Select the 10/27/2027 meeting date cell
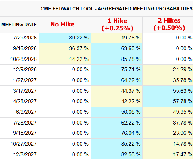The width and height of the screenshot is (193, 159). [x=19, y=144]
